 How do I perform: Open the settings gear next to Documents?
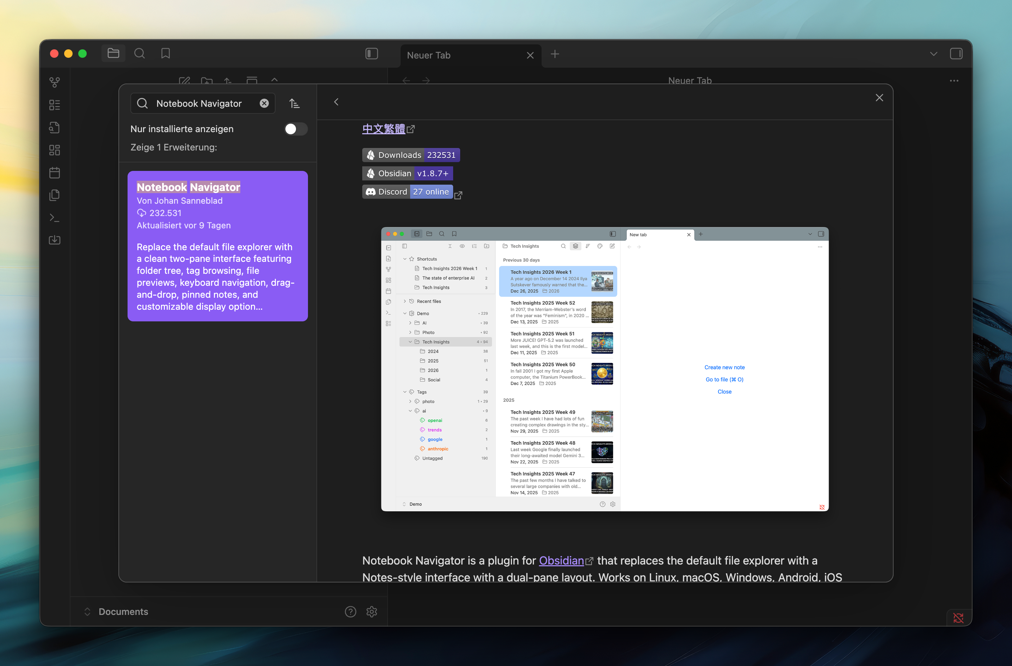(372, 612)
